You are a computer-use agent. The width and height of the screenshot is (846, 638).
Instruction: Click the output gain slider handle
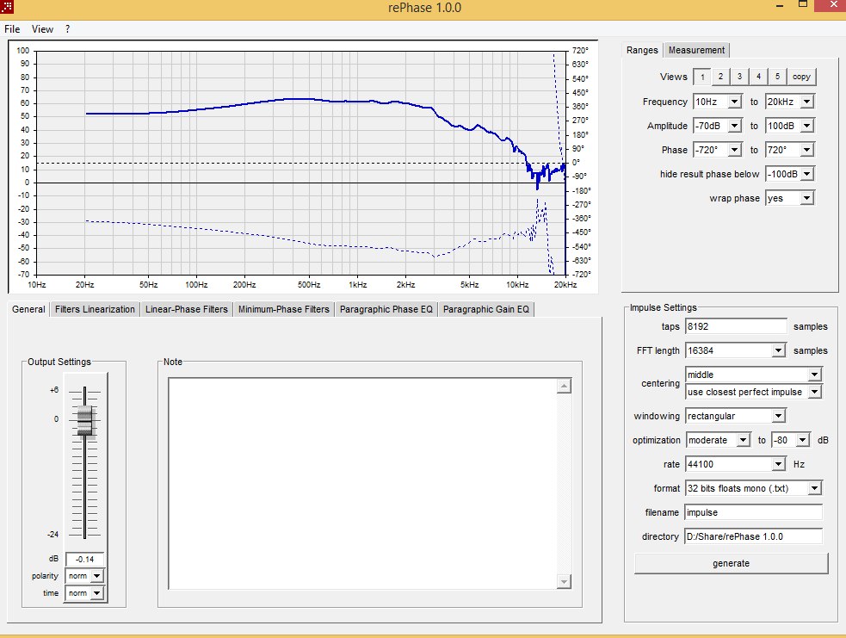(84, 422)
